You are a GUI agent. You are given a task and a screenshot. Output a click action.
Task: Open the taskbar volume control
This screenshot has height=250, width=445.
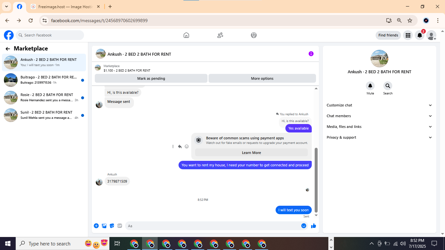pos(403,243)
